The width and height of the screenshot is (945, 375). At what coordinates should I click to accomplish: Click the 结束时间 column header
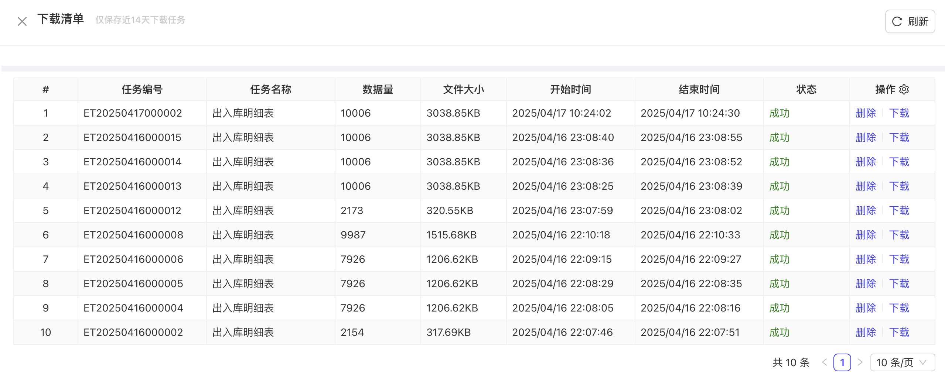(699, 89)
